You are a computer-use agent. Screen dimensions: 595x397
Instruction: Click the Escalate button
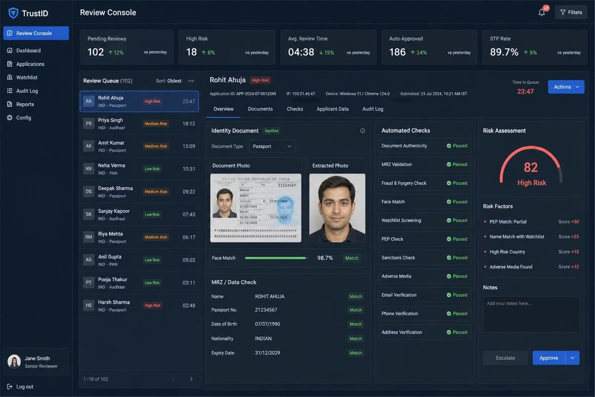pos(506,358)
